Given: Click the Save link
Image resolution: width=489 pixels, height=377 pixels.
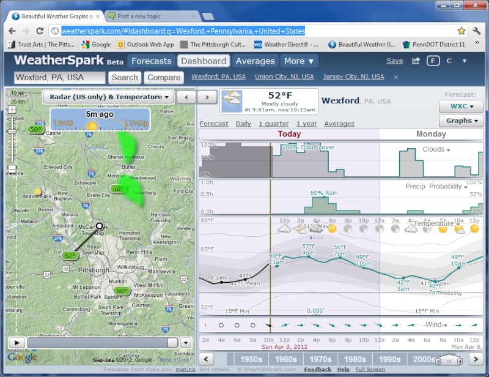Looking at the screenshot, I should point(394,61).
